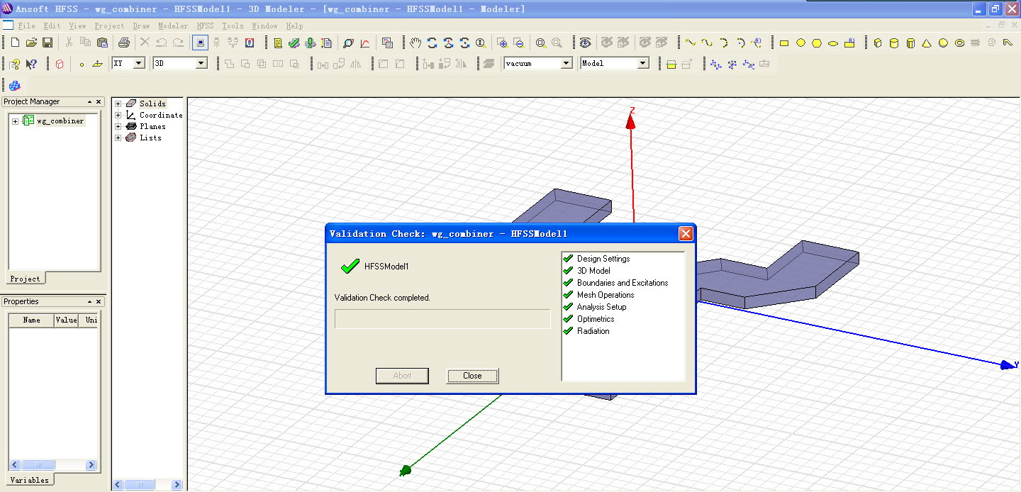Viewport: 1021px width, 492px height.
Task: Zoom in with the magnifier plus icon
Action: click(502, 43)
